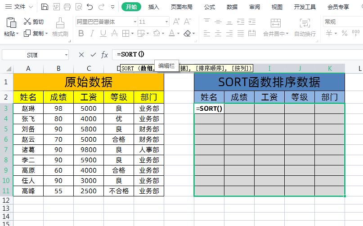The height and width of the screenshot is (226, 363).
Task: Click the justify alignment icon
Action: coord(241,34)
